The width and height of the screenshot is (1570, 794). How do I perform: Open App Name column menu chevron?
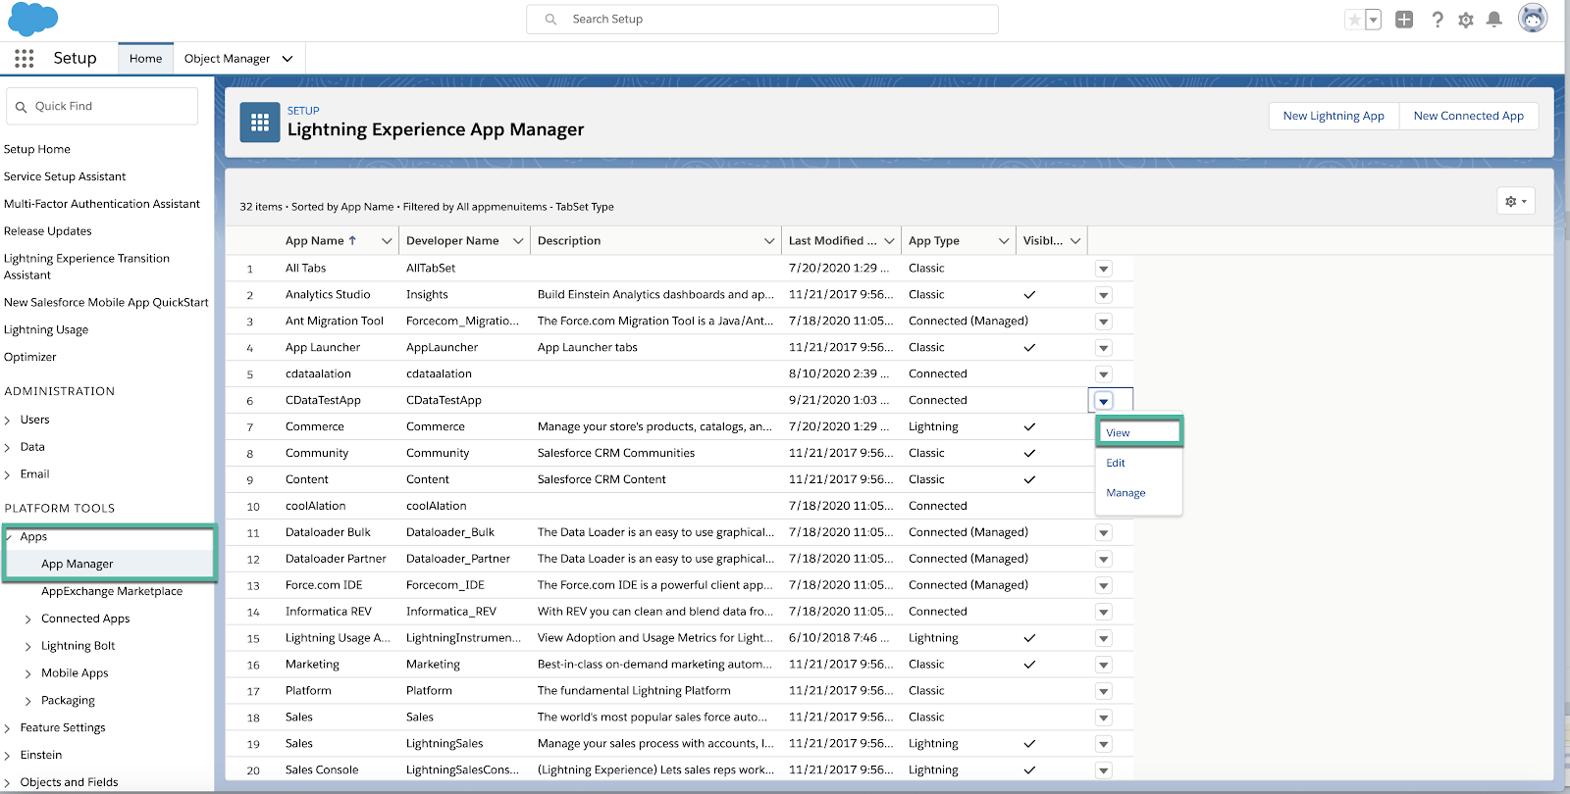[387, 241]
